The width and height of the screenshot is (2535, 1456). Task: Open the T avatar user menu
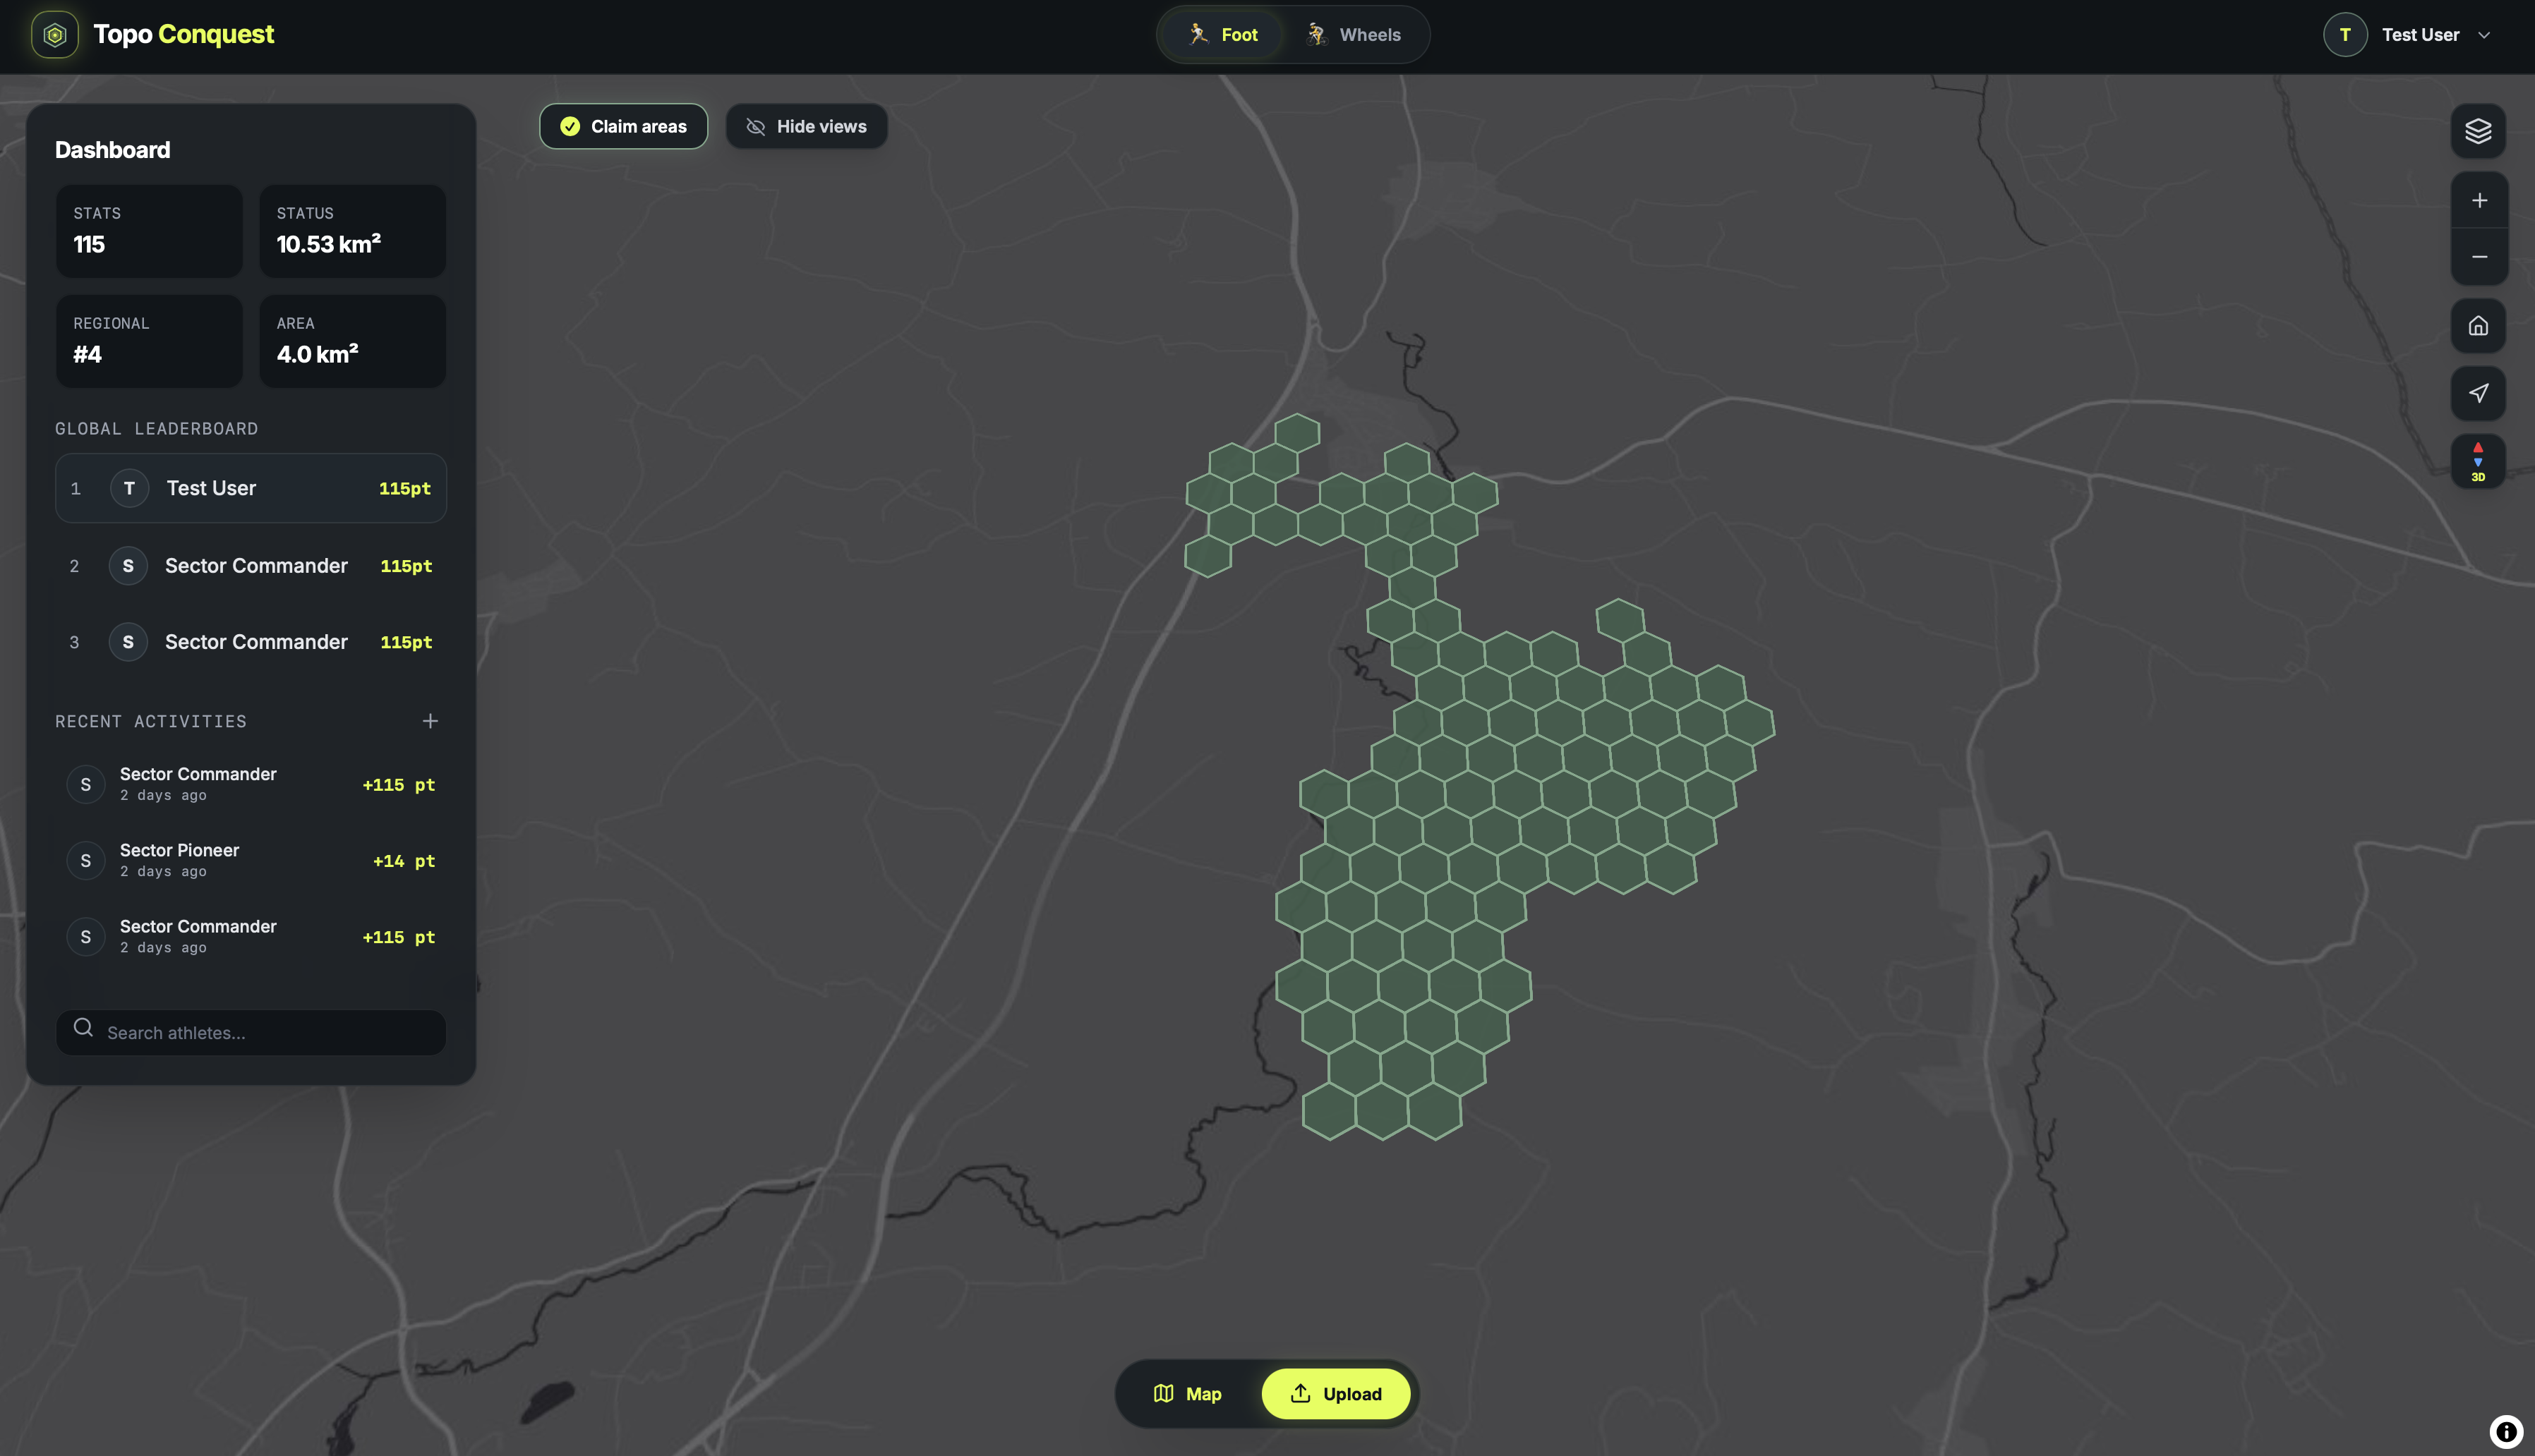pyautogui.click(x=2345, y=35)
